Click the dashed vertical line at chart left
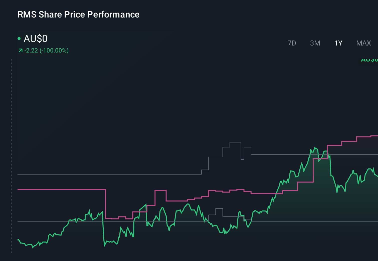 12,155
